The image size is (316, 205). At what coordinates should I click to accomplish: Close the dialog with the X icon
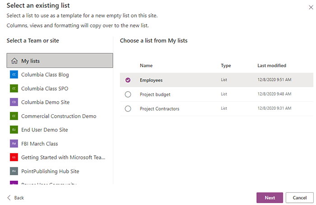click(x=311, y=8)
